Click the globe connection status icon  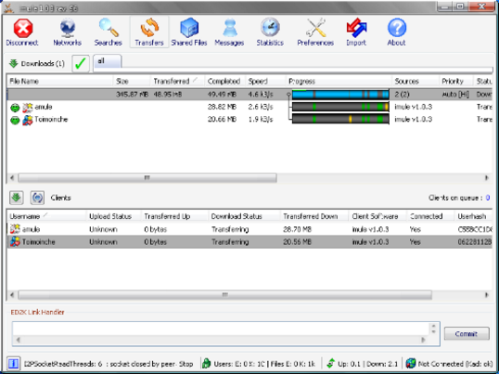[411, 364]
